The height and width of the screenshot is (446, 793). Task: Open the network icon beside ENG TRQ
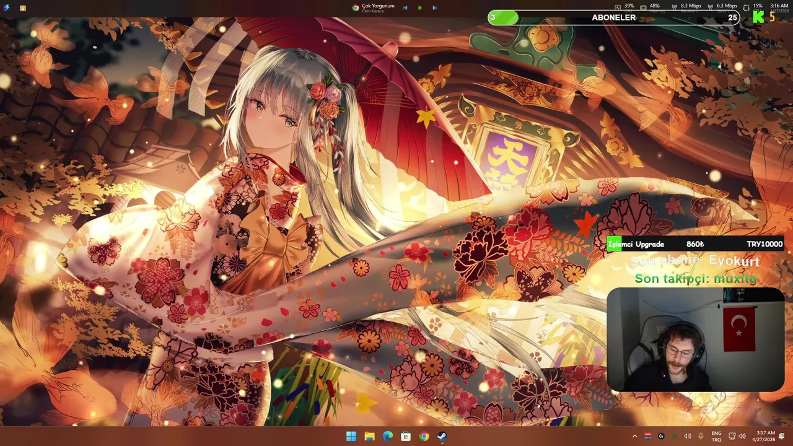[x=732, y=436]
